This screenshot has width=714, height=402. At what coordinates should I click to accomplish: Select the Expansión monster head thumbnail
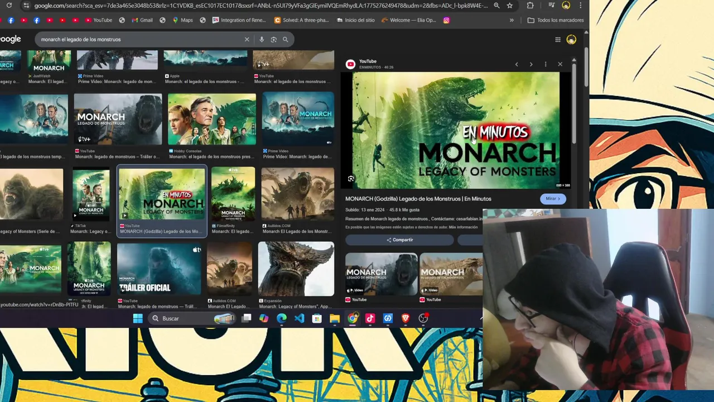point(296,269)
